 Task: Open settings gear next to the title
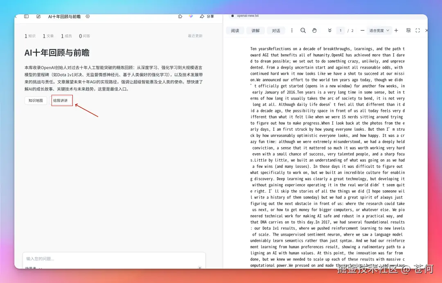[88, 17]
